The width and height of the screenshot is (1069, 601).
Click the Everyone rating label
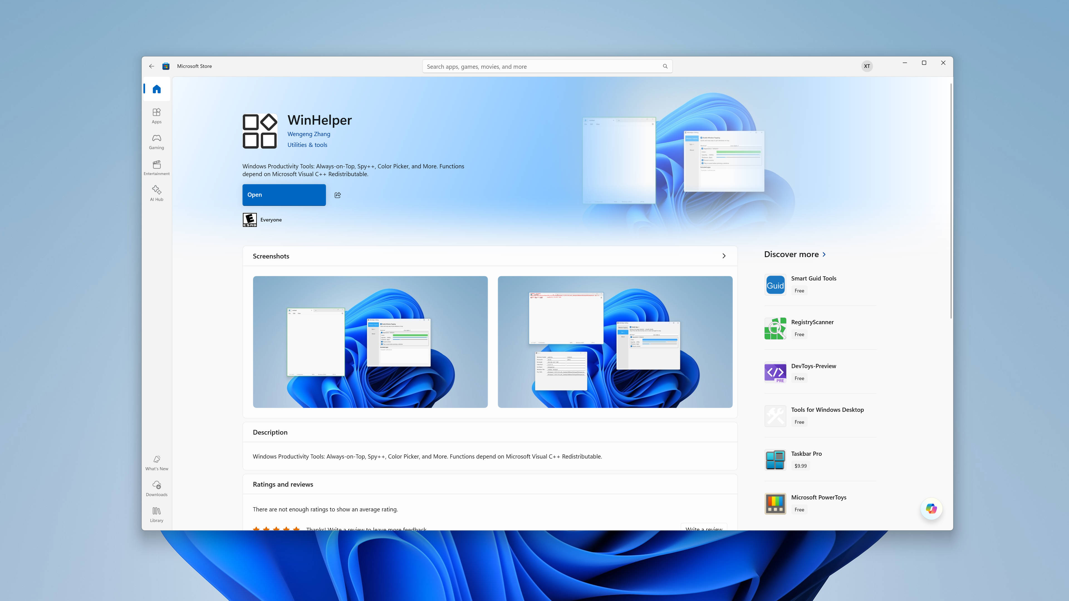[x=271, y=220]
